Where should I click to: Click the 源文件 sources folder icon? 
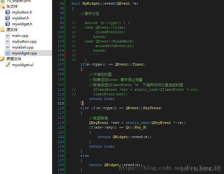(x=2, y=30)
